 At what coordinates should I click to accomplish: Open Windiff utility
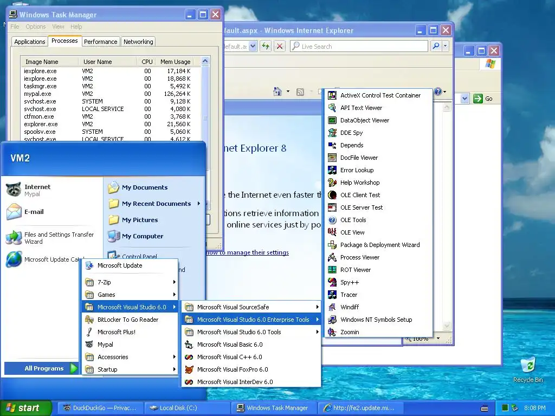pos(378,307)
